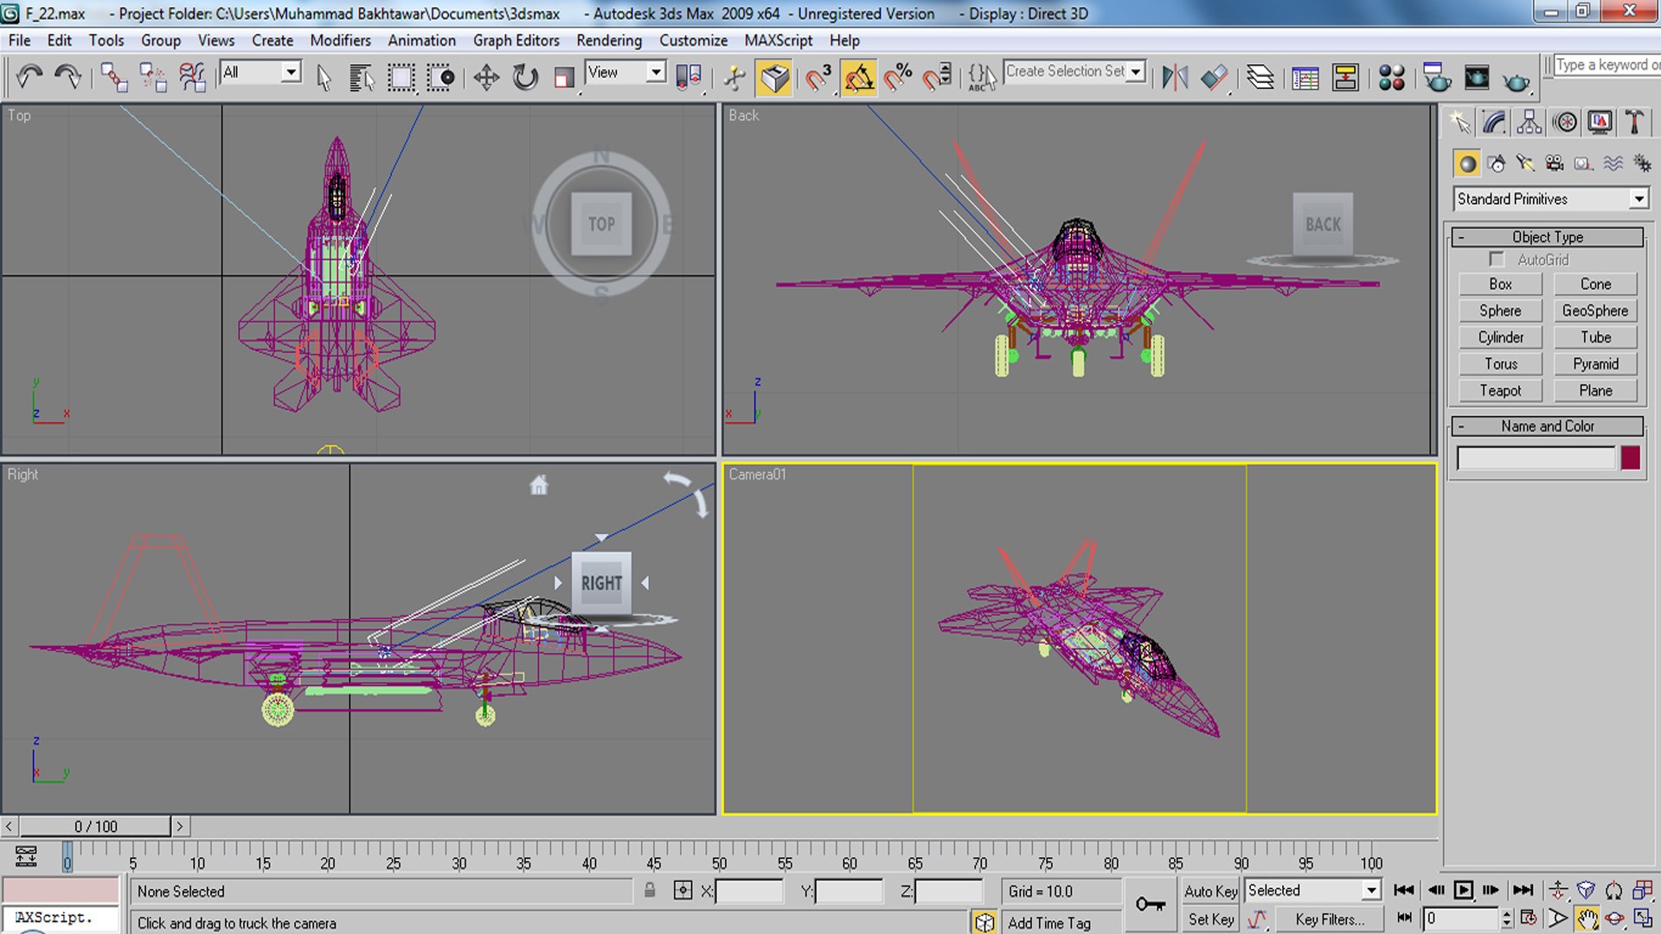Image resolution: width=1661 pixels, height=934 pixels.
Task: Click the Pyramid primitive button
Action: tap(1595, 364)
